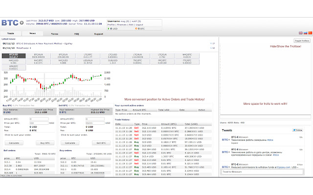Click the green USD balance icon
The width and height of the screenshot is (313, 195).
pos(109,29)
